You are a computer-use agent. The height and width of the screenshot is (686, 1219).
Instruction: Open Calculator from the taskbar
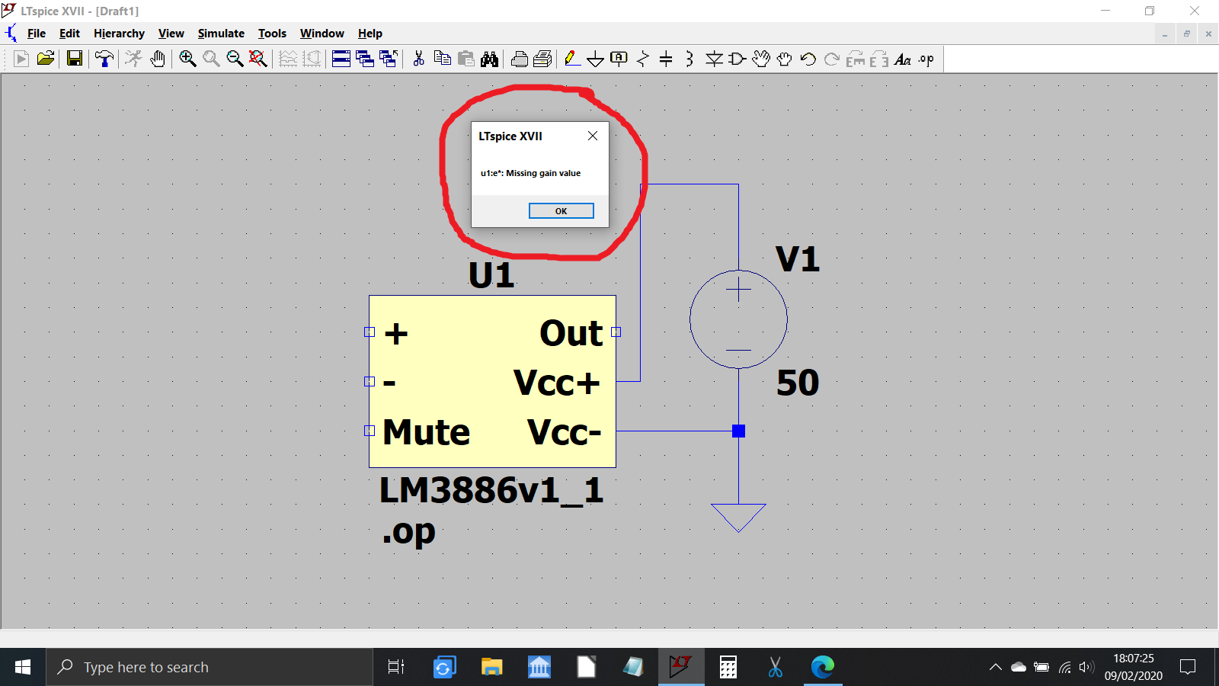(728, 668)
